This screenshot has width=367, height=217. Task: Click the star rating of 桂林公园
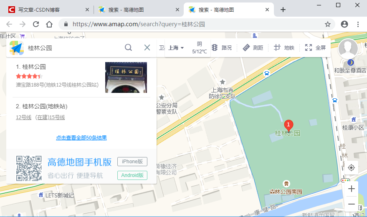[29, 76]
